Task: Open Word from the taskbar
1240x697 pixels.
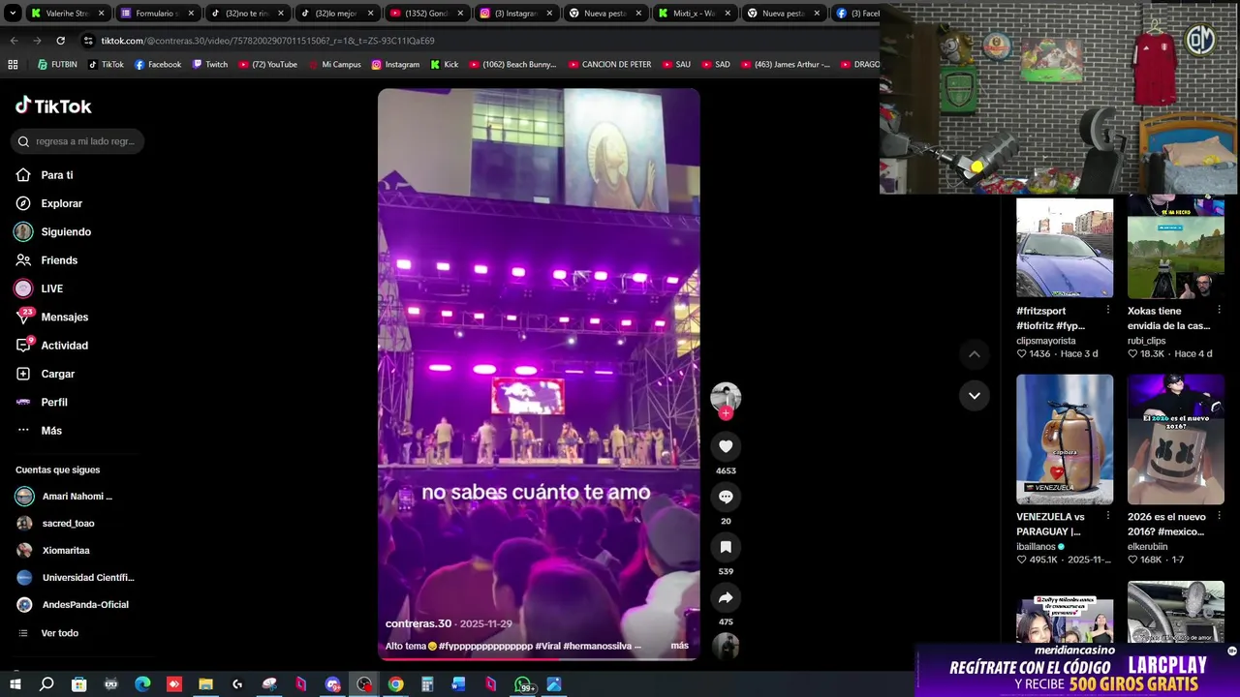Action: pos(459,684)
